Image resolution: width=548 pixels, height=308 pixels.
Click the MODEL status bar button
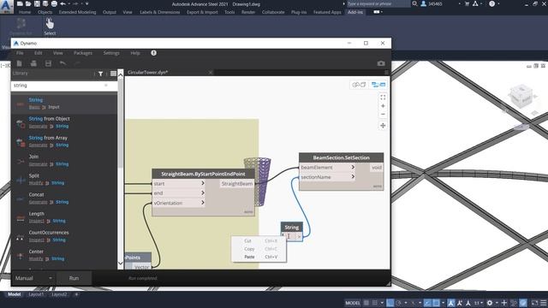(353, 303)
